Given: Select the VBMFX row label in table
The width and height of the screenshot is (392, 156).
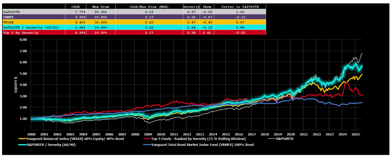Looking at the screenshot, I should [8, 17].
